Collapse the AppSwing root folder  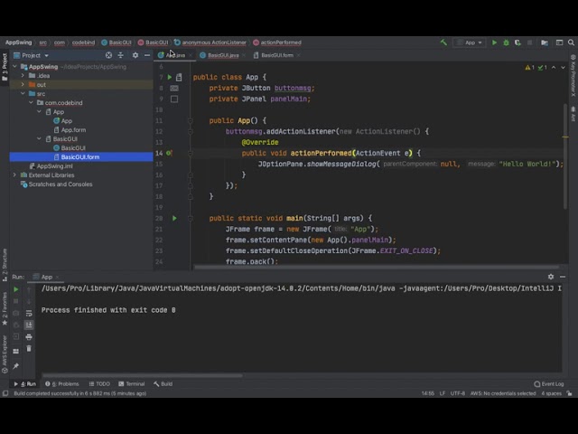(14, 67)
